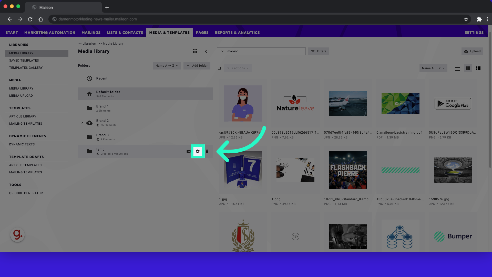Open MARKETING AUTOMATION tab
Viewport: 492px width, 277px height.
50,33
